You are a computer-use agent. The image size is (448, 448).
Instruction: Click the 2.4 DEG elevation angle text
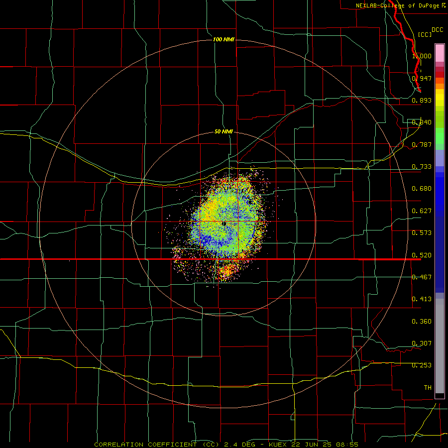[x=239, y=445]
